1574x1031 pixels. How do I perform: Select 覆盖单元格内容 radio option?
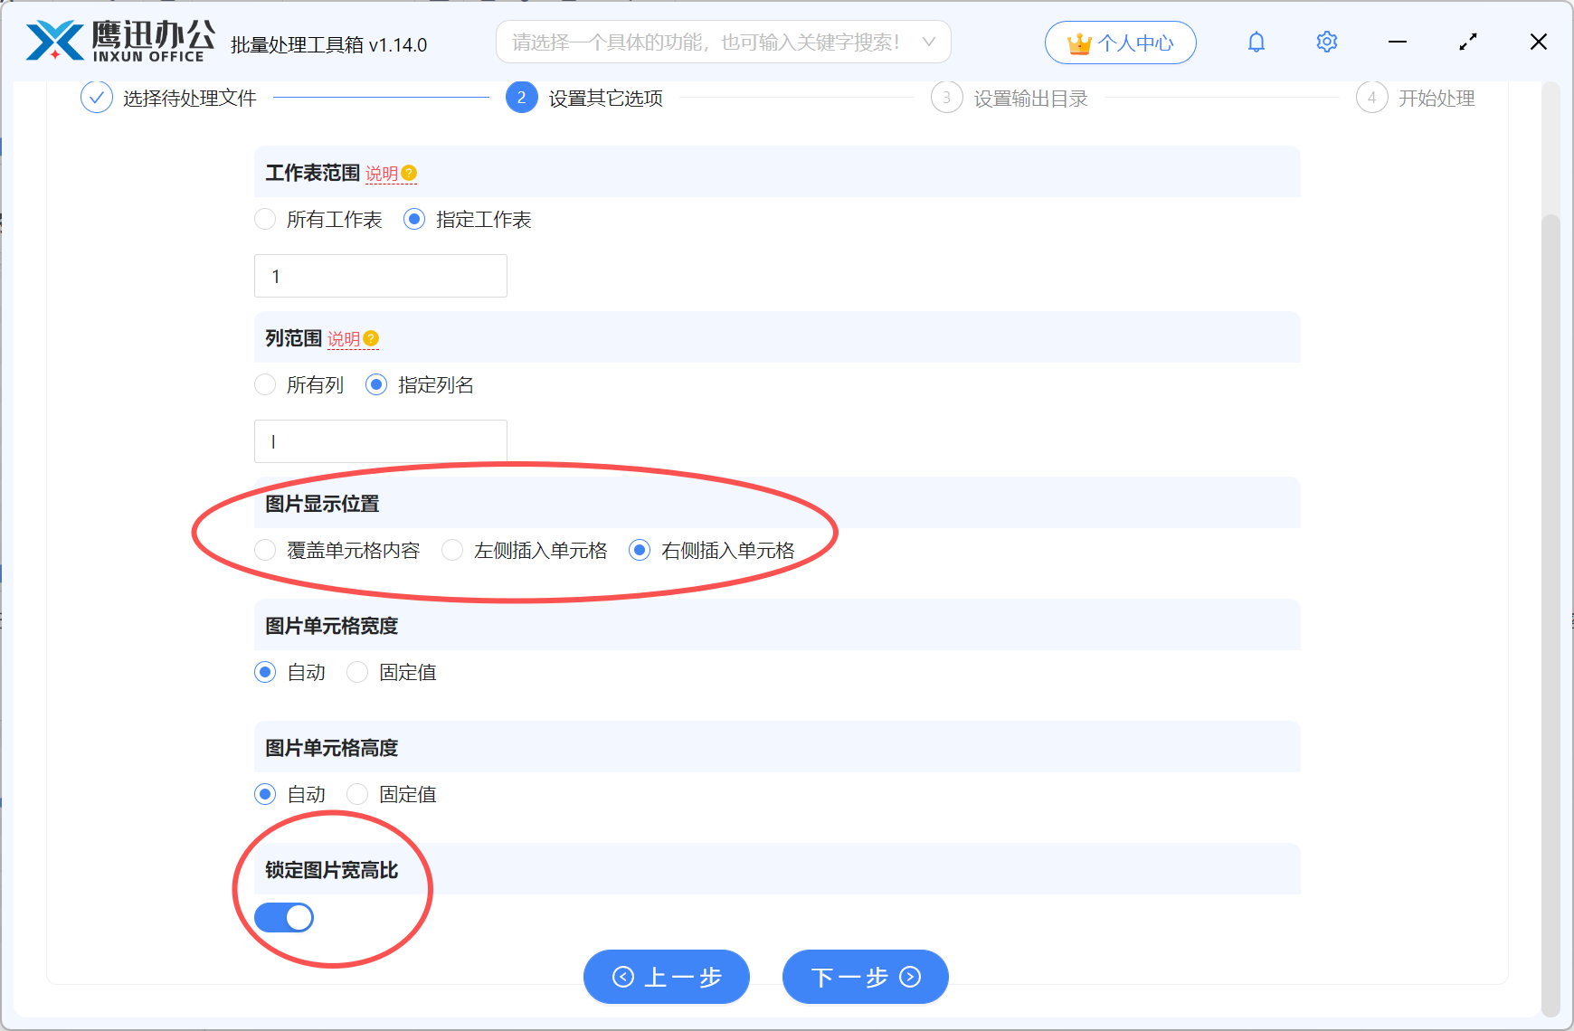(265, 550)
